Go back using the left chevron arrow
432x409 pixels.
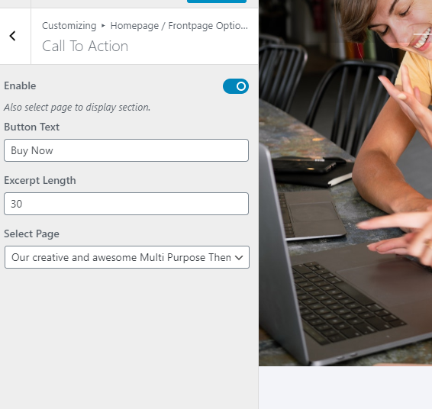(12, 36)
